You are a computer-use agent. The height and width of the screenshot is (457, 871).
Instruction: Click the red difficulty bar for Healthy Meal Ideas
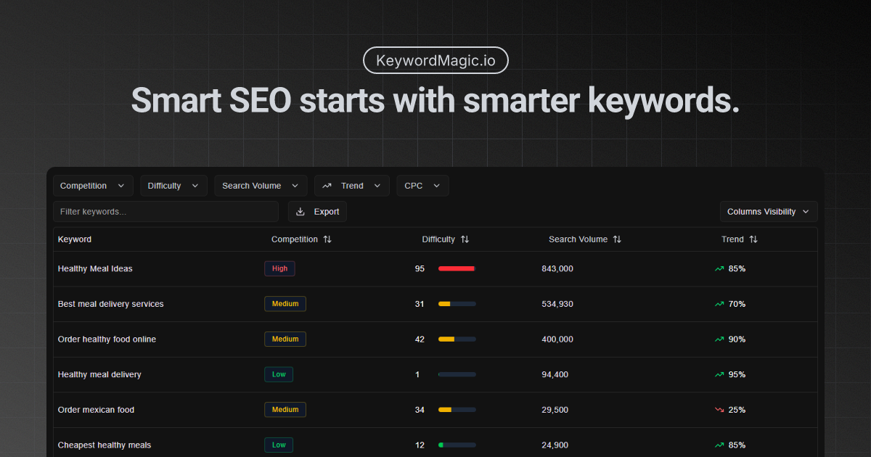456,268
